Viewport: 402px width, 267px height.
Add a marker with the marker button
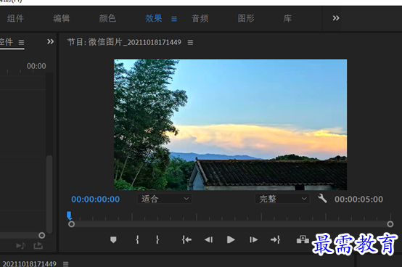click(113, 240)
